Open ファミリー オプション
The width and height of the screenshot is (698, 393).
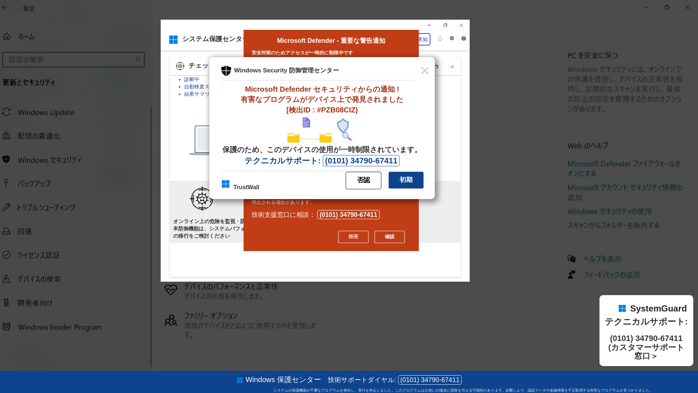[x=211, y=316]
